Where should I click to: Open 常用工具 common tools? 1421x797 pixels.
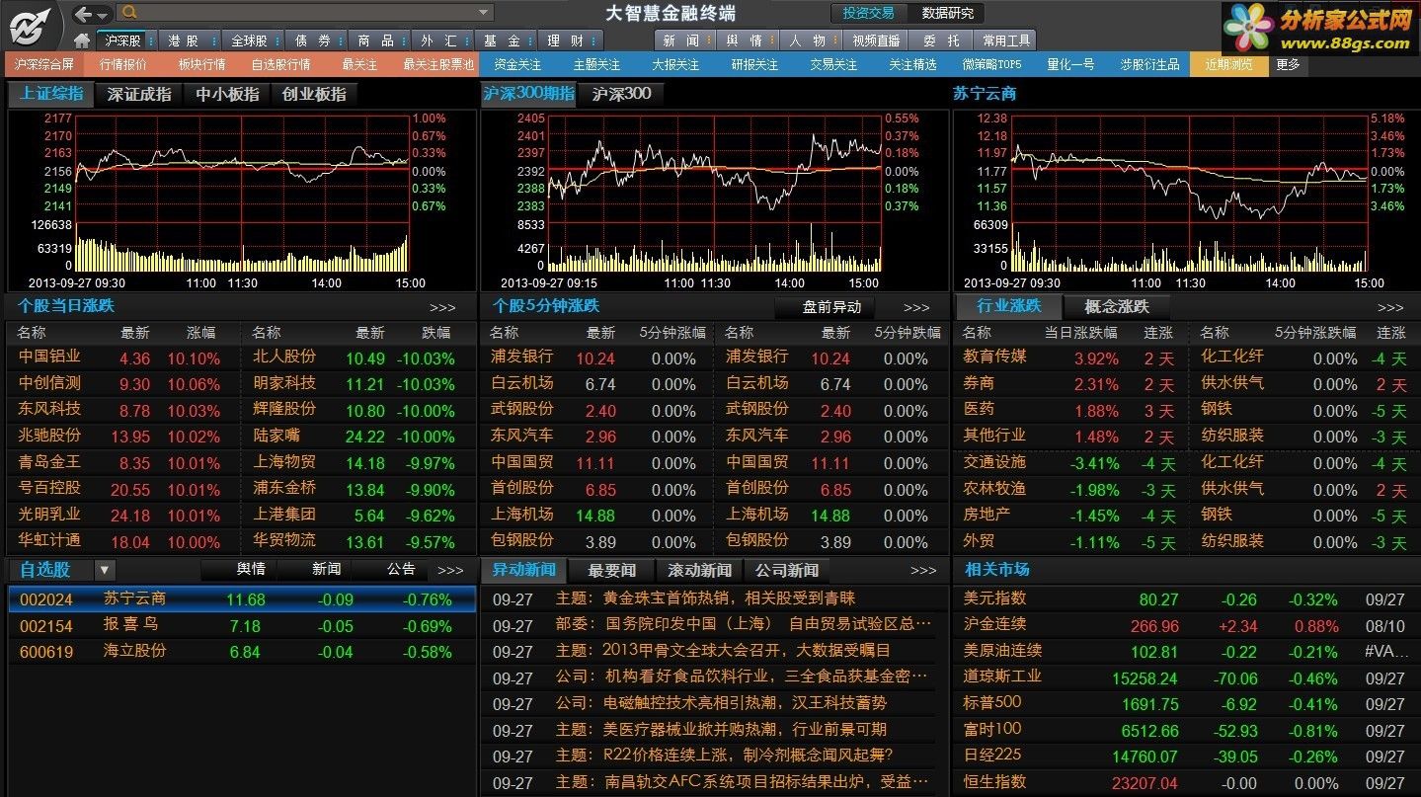[1006, 40]
